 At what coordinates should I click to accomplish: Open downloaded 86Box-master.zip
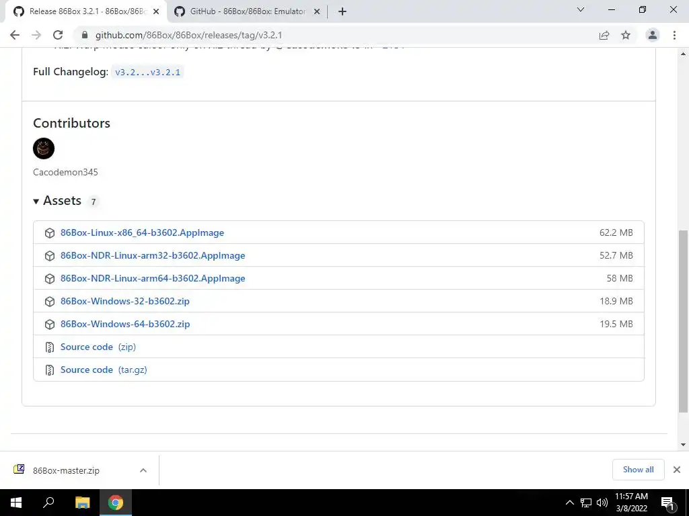66,470
